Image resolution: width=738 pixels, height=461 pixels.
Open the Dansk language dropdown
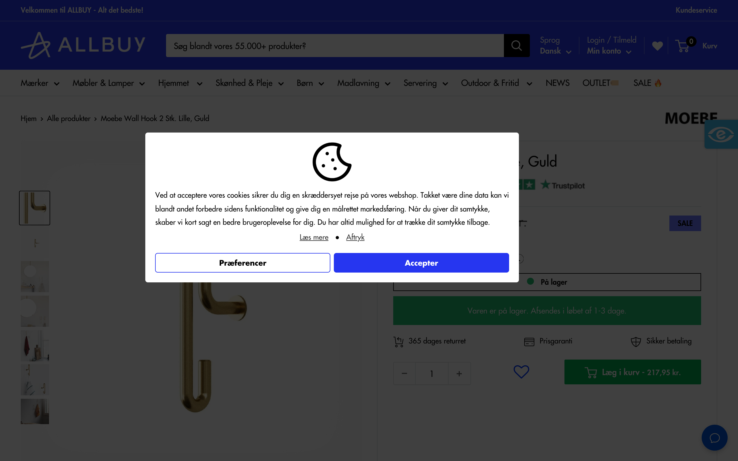tap(555, 51)
